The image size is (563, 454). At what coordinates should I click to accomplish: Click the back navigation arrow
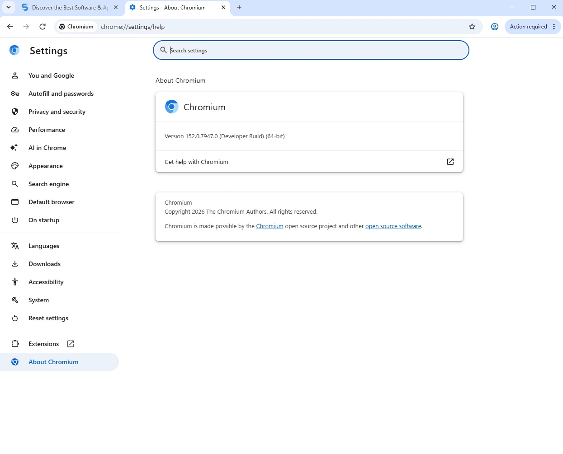click(10, 27)
